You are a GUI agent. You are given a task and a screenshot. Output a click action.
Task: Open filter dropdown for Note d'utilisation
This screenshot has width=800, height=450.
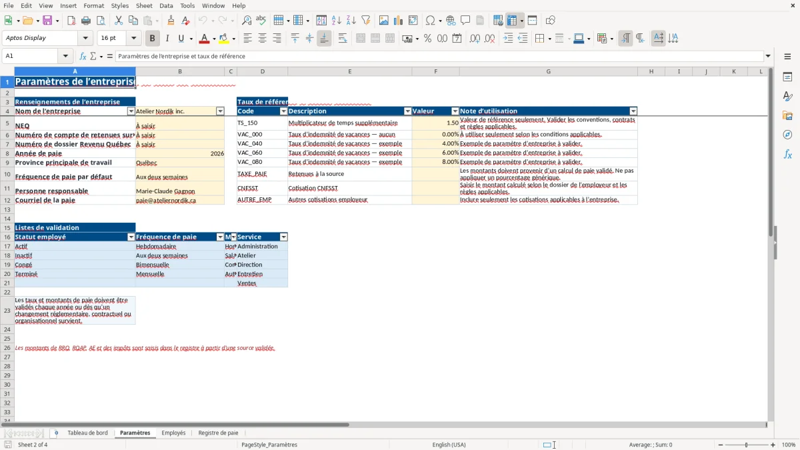point(633,111)
